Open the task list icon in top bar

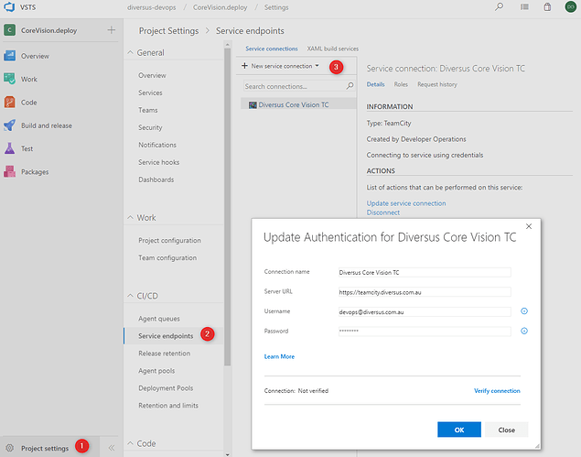click(524, 6)
